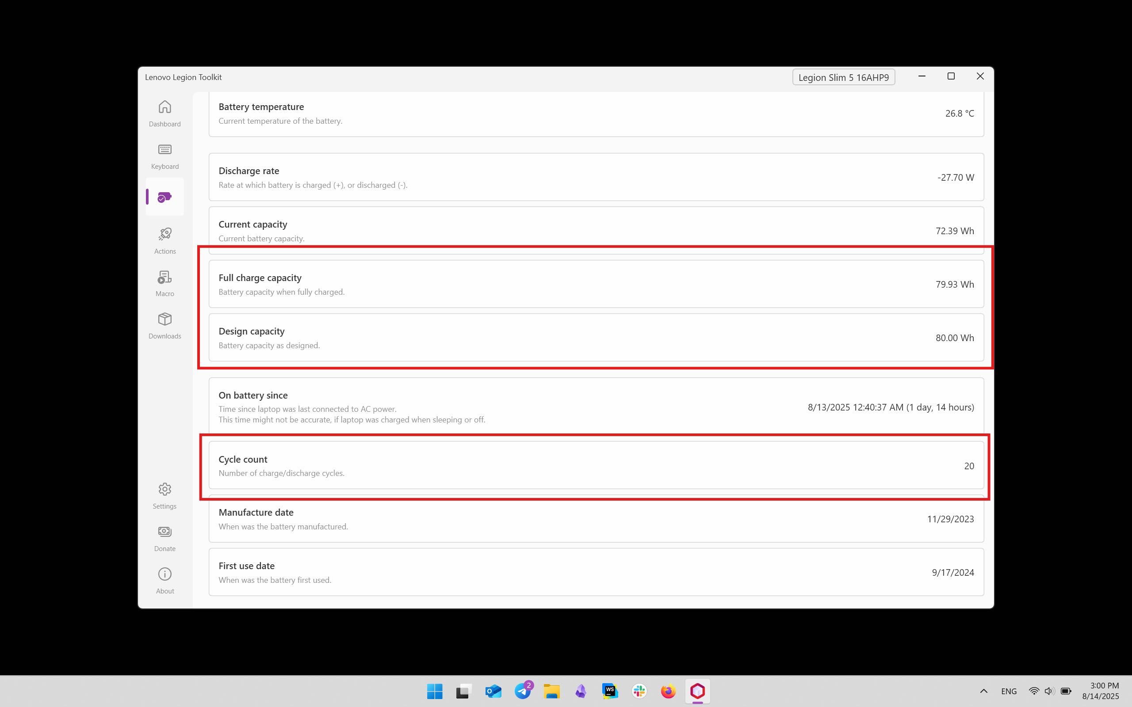Click the Cycle count heading
Viewport: 1132px width, 707px height.
pyautogui.click(x=243, y=459)
